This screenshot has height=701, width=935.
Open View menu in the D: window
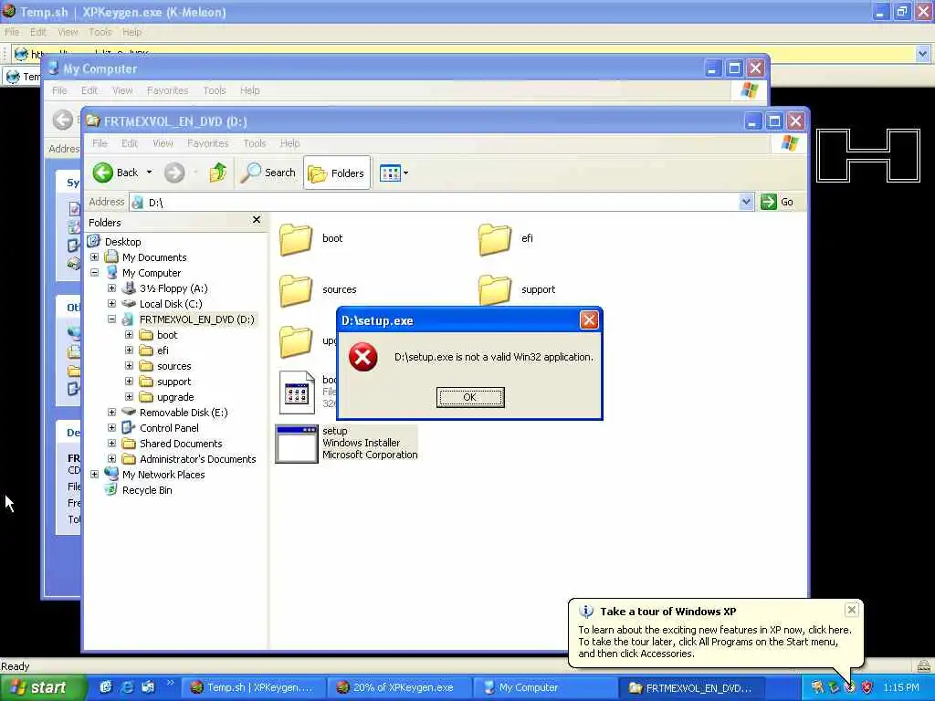[163, 143]
